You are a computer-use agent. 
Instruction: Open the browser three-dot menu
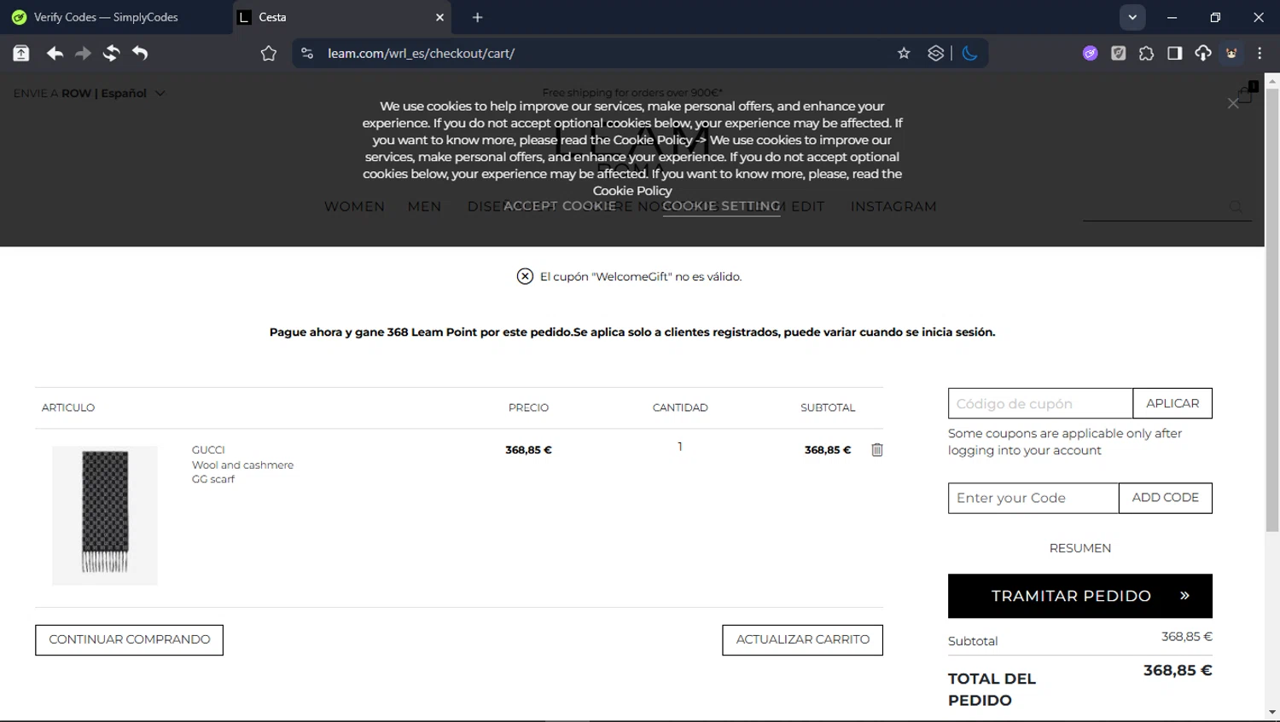pyautogui.click(x=1260, y=53)
